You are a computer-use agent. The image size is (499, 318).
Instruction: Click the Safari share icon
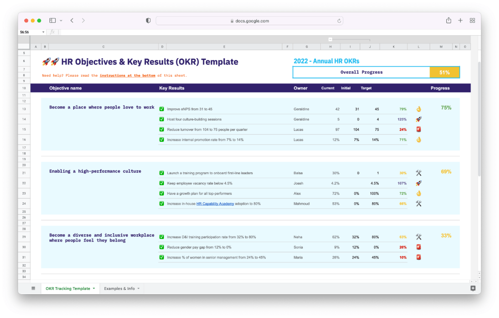[x=448, y=20]
